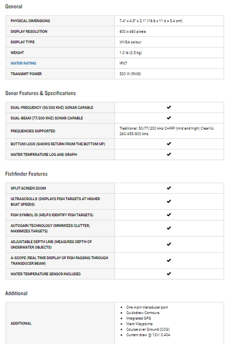Click the Quickdraw Contours list item
229x344 pixels.
tap(143, 313)
